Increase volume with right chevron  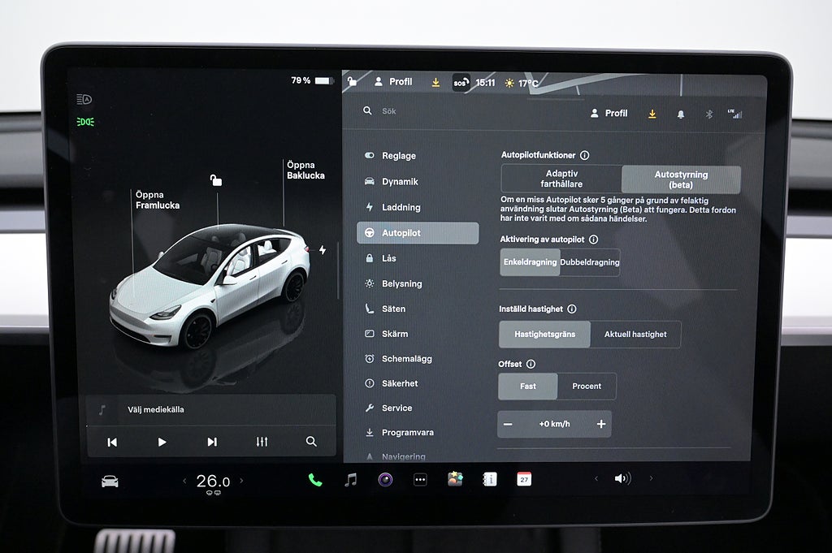(650, 479)
